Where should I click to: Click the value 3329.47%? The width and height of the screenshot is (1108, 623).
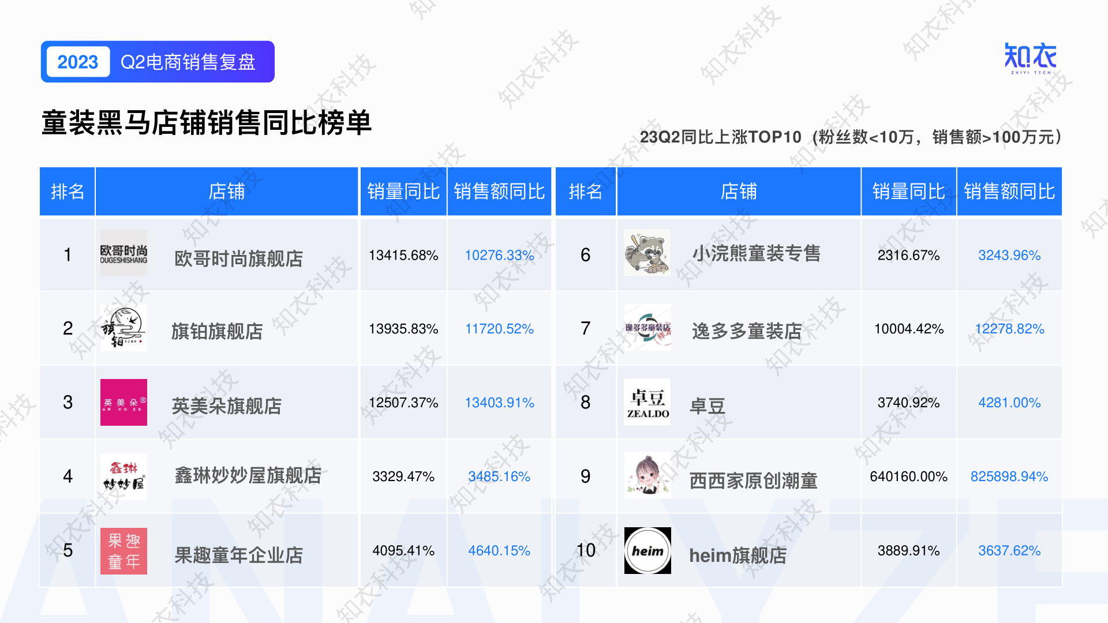click(403, 476)
